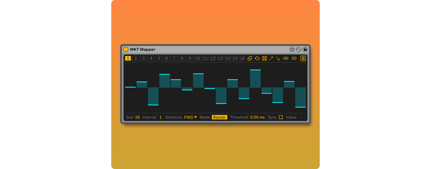
Task: Click the descending ramp arrow icon
Action: [x=277, y=58]
